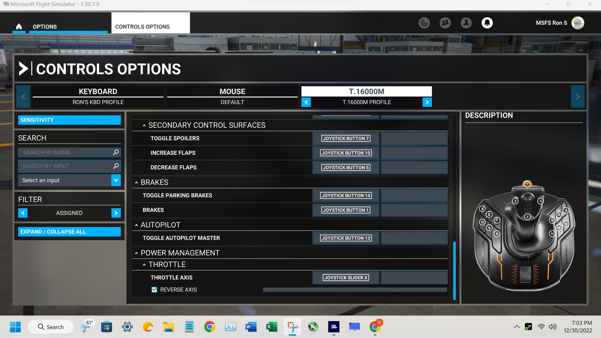This screenshot has height=338, width=601.
Task: Toggle the Reverse Axis checkbox
Action: (154, 289)
